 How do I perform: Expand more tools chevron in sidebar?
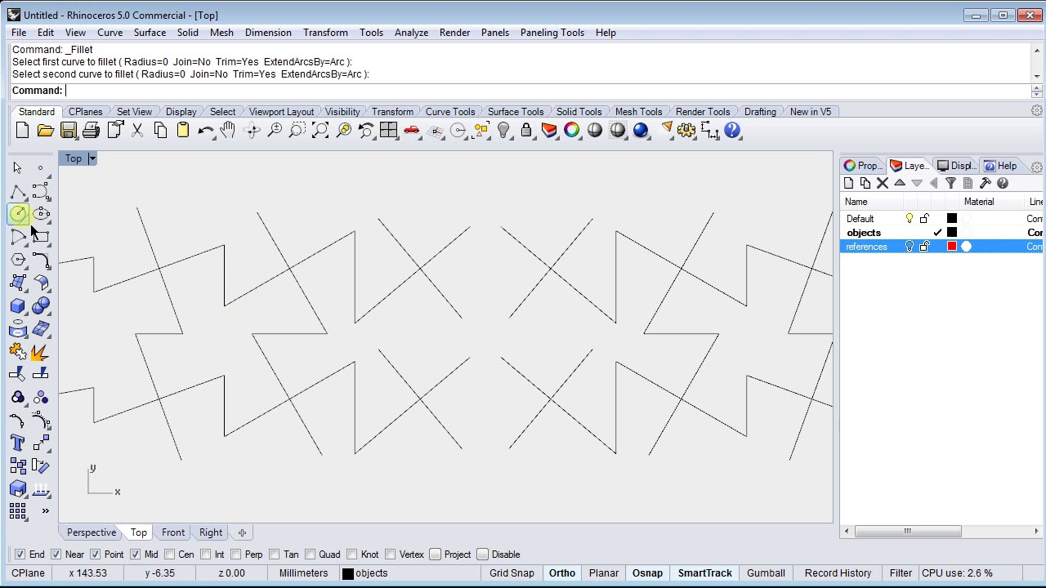click(x=45, y=511)
